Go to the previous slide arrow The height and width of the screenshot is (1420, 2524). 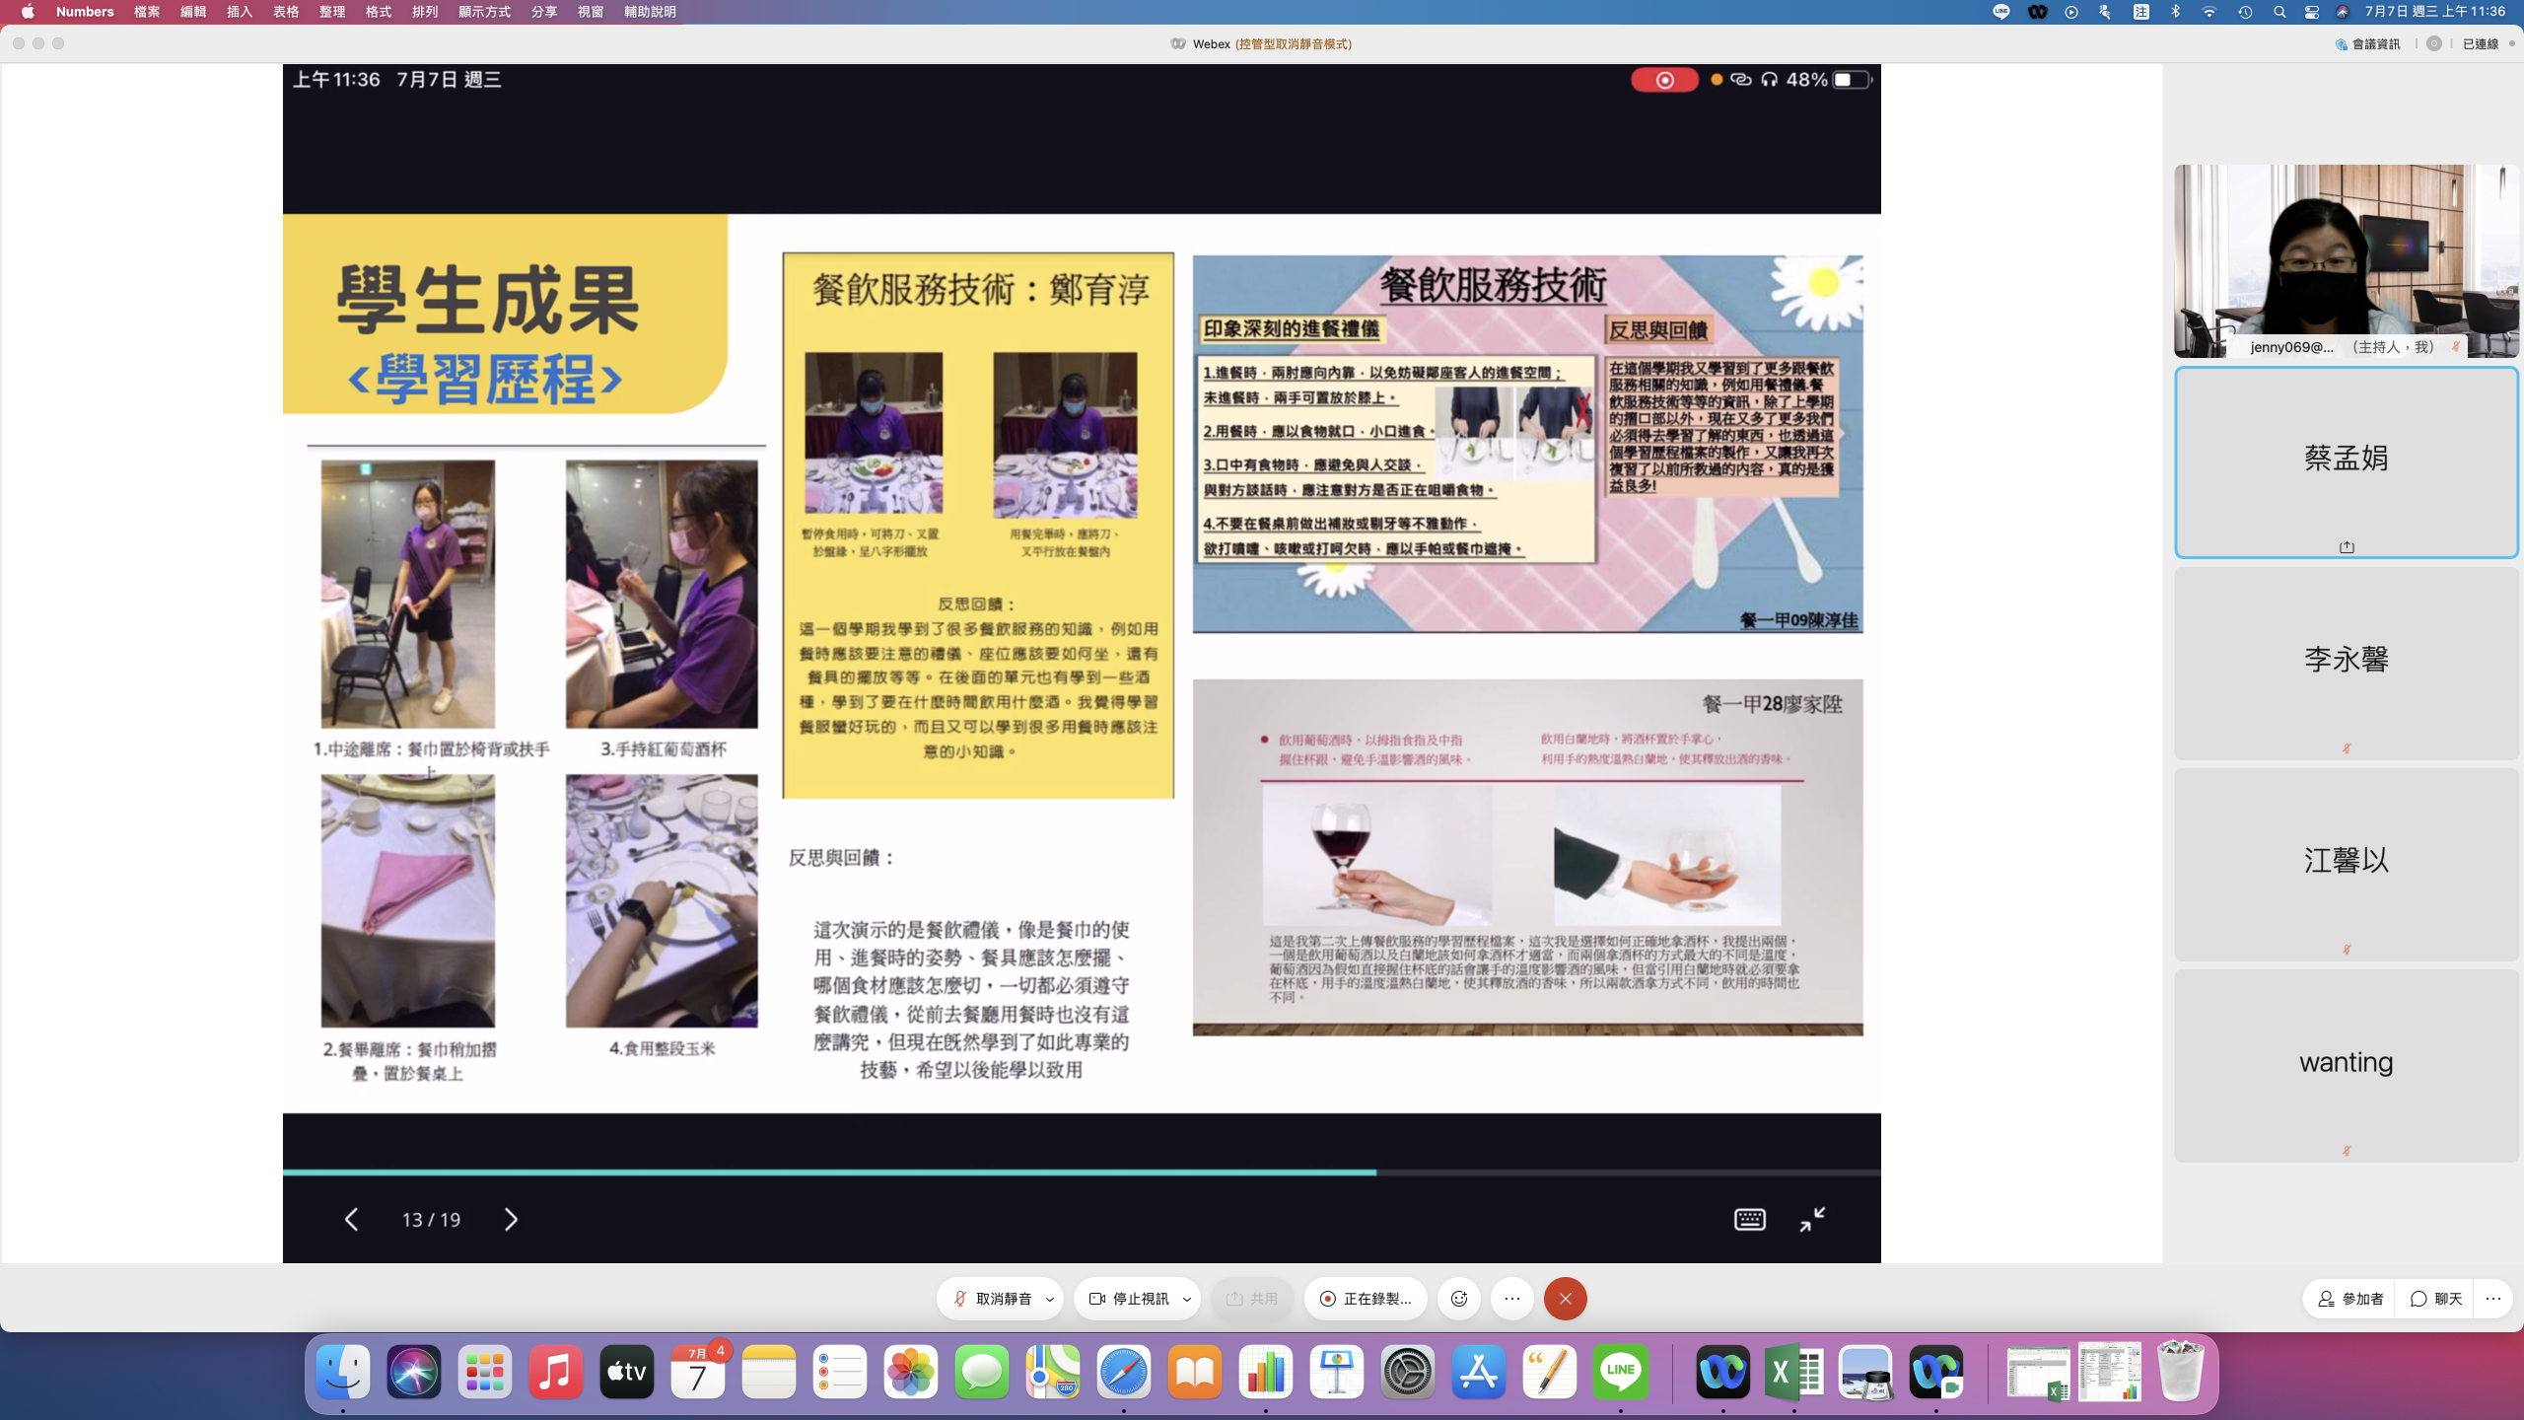pos(351,1220)
